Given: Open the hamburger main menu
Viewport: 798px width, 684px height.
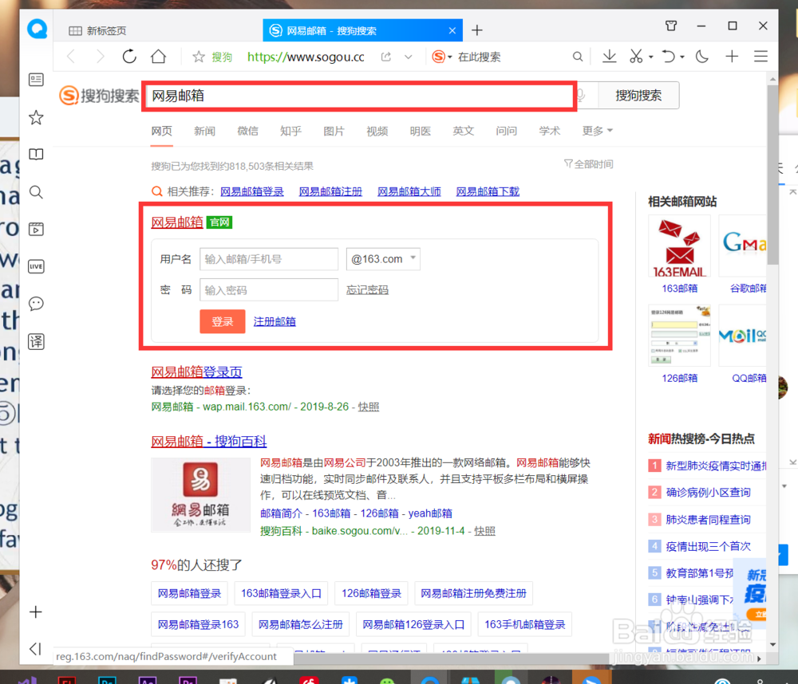Looking at the screenshot, I should coord(760,57).
